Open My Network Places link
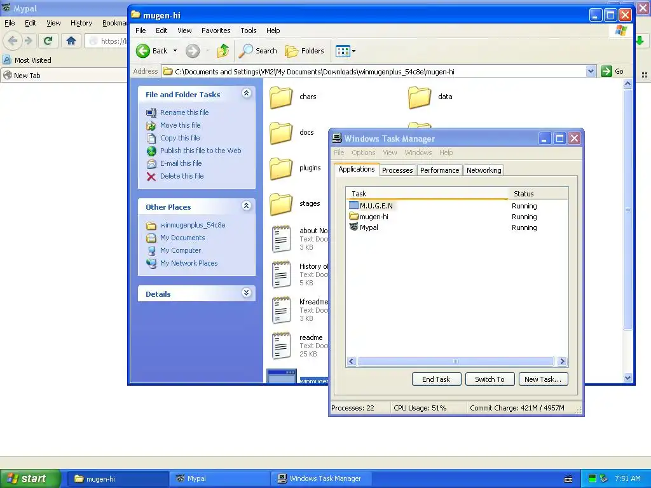The image size is (651, 488). (188, 263)
